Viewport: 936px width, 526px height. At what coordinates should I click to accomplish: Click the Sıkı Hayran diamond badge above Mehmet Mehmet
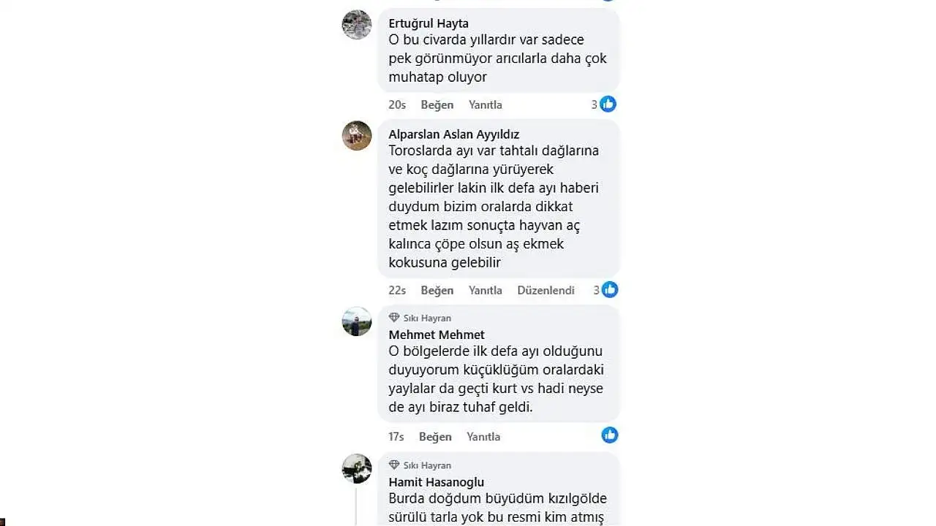pos(394,318)
